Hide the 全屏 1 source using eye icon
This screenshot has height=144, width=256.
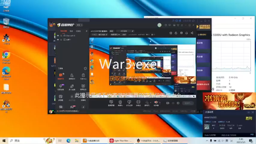(x=58, y=40)
